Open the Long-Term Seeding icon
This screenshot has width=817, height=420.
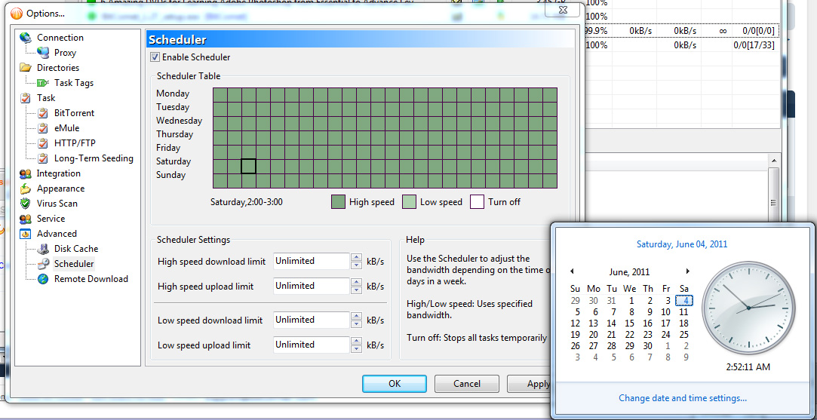(43, 158)
